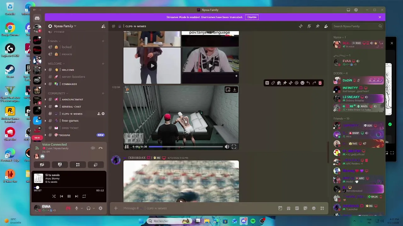Open the open-ticket channel
403x226 pixels.
[76, 128]
